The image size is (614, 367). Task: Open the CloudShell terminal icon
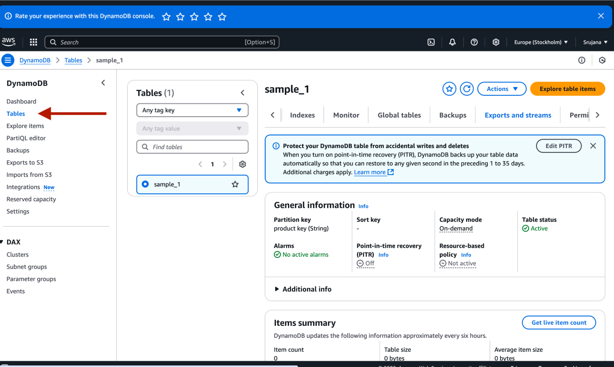(431, 42)
